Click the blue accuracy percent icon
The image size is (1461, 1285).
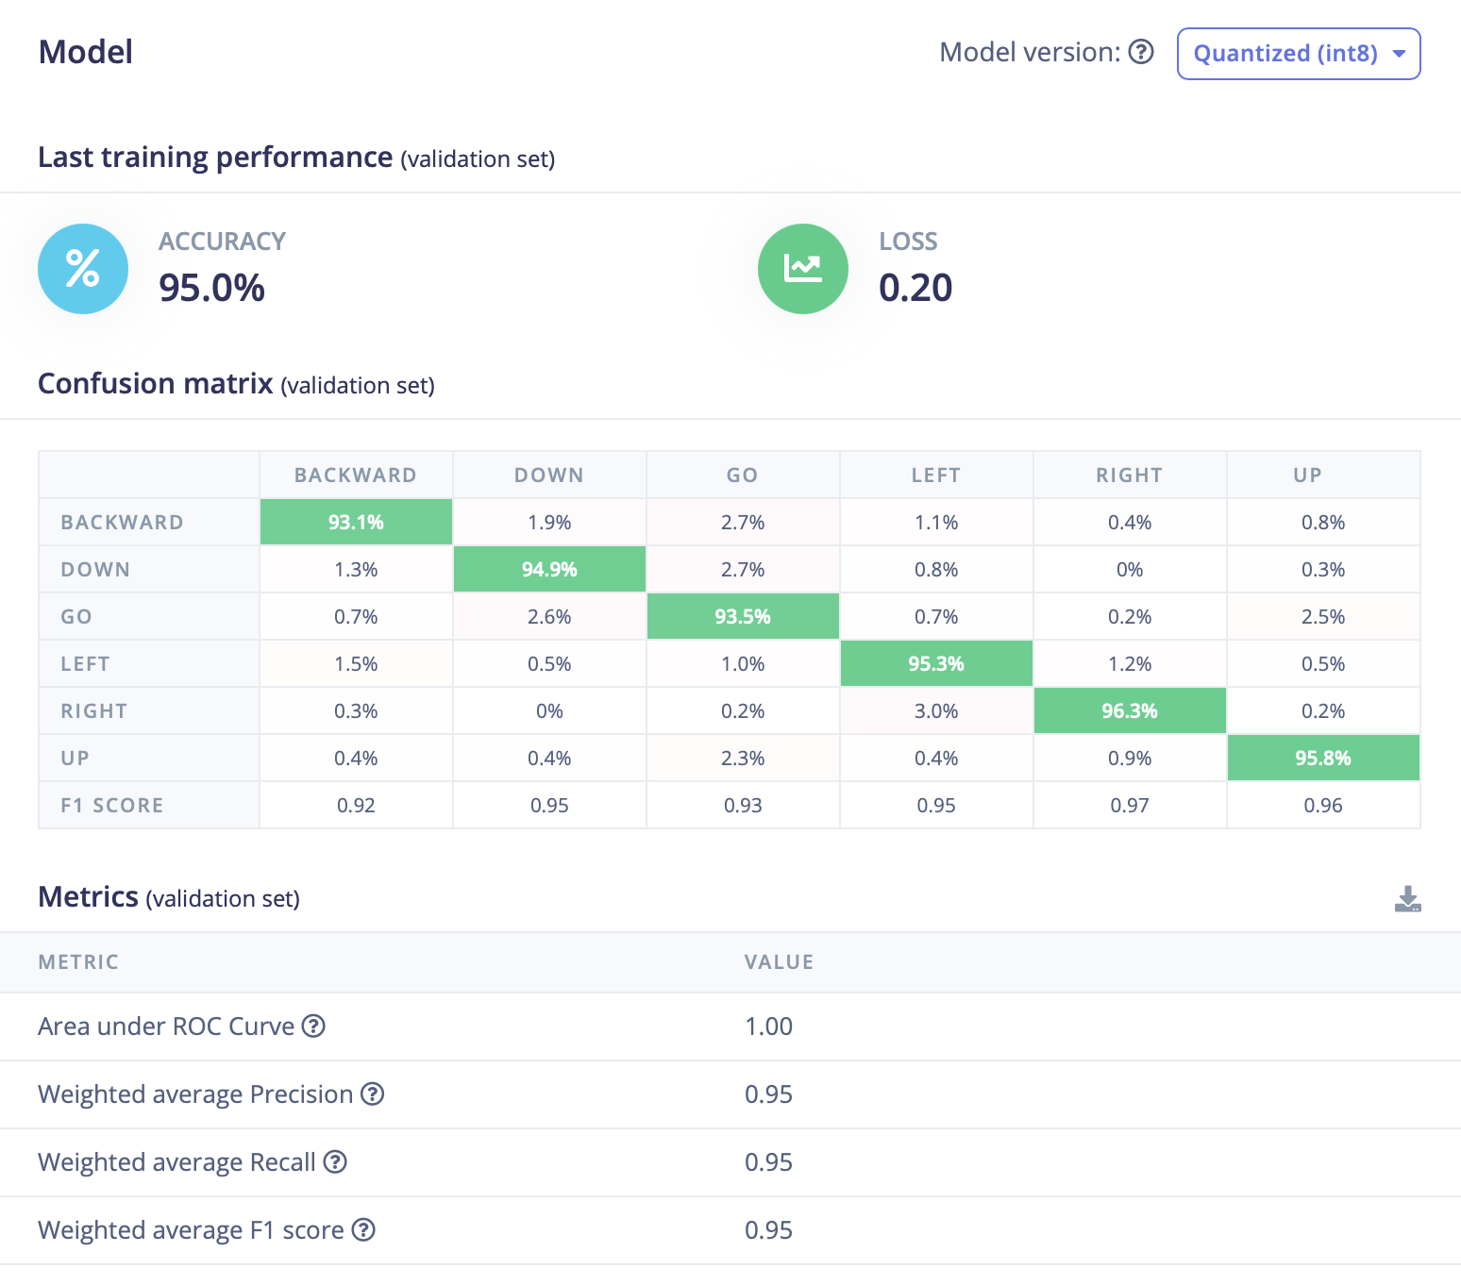coord(83,269)
